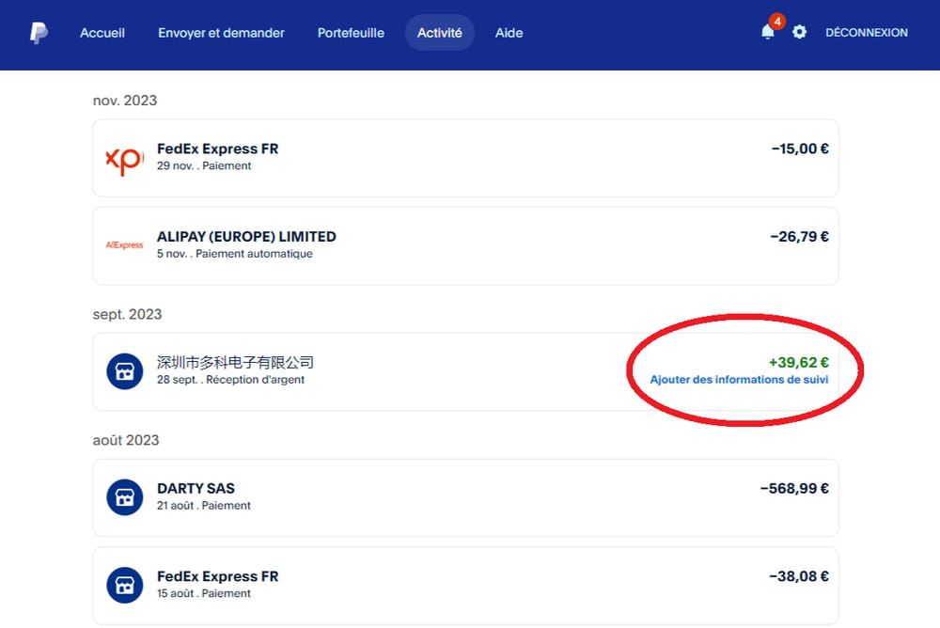Click the PayPal logo icon
940x628 pixels.
(x=39, y=33)
